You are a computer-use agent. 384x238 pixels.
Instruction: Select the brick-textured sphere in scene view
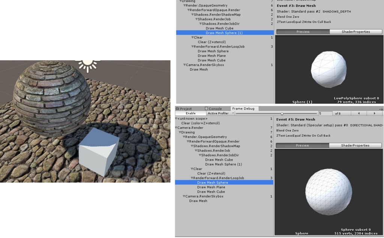(x=52, y=98)
